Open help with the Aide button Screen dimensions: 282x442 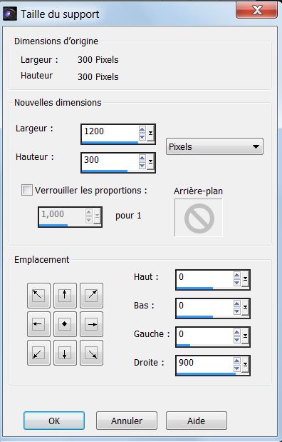click(197, 421)
